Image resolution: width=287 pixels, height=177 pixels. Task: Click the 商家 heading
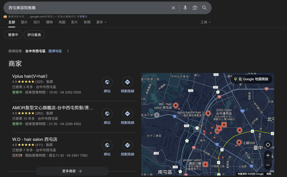click(15, 64)
